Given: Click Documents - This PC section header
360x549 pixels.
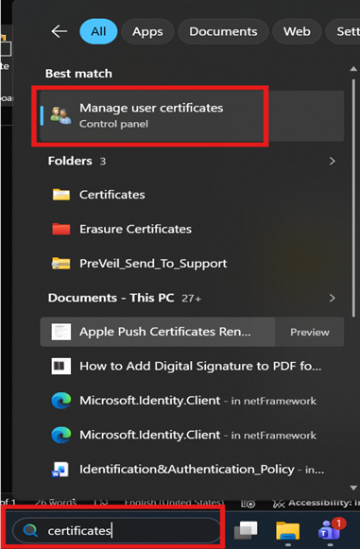Looking at the screenshot, I should point(125,298).
